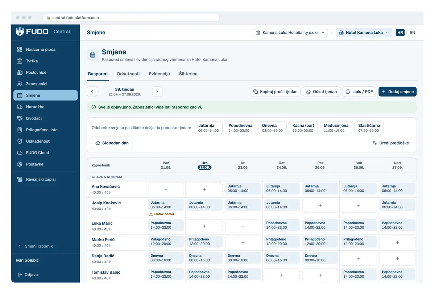
Task: Select the Dnevna 08:00–16:00 shift template
Action: [273, 128]
